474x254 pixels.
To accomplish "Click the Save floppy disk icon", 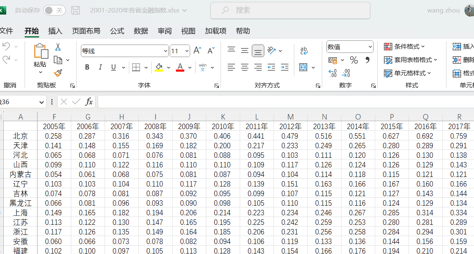I will coord(75,10).
